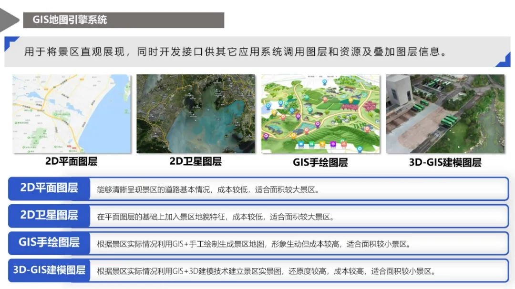Select the purple icon in the hand-drawn map toolbar

coord(333,143)
